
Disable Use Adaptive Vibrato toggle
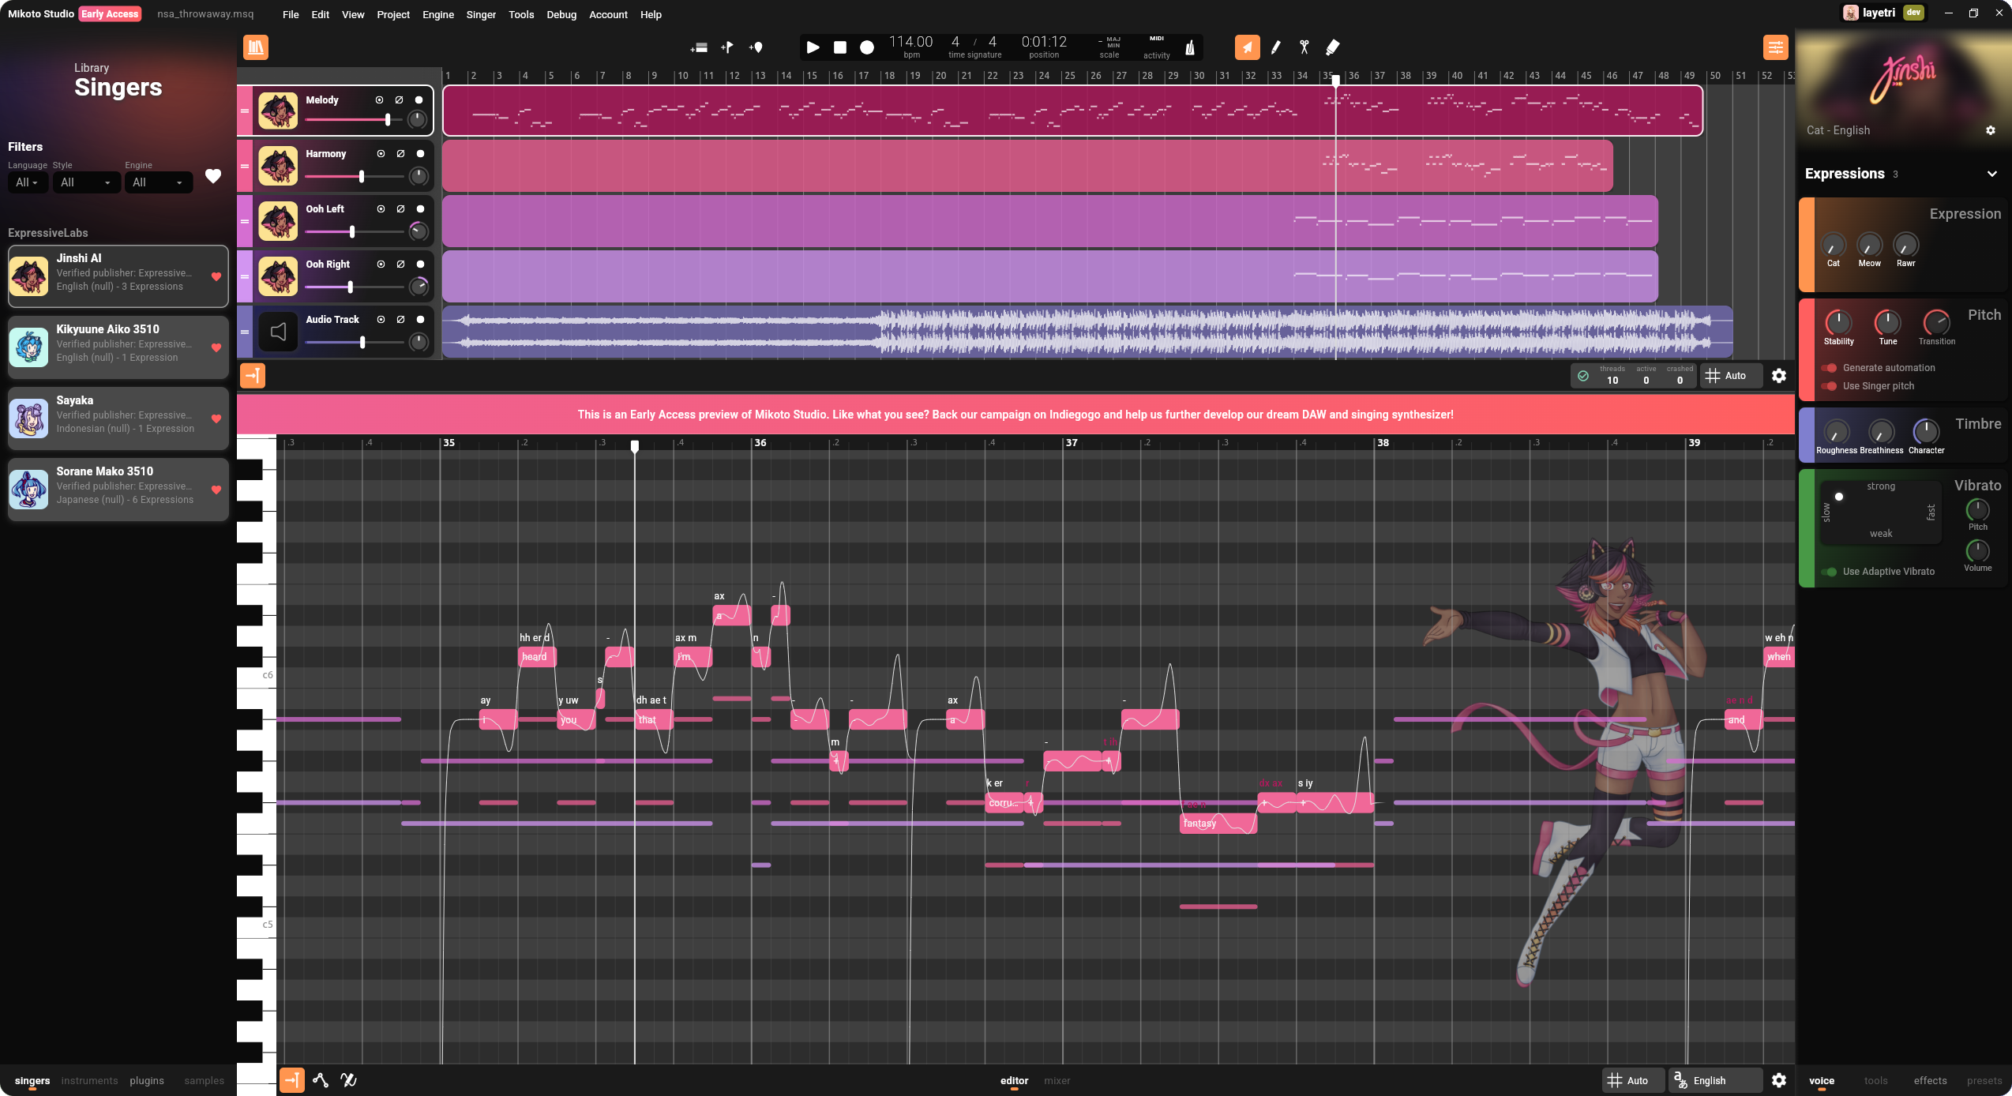[1829, 572]
